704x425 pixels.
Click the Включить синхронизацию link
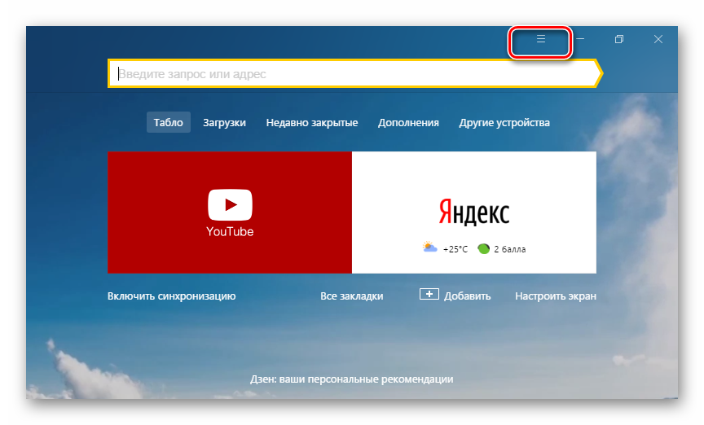pos(172,296)
